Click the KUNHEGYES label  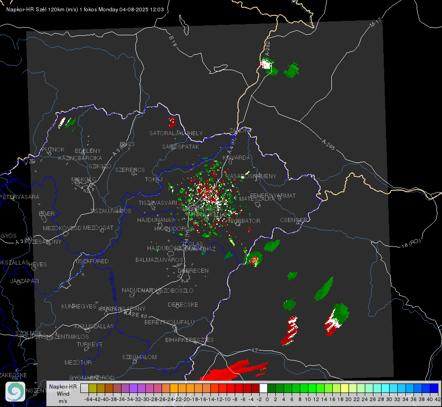pyautogui.click(x=79, y=307)
